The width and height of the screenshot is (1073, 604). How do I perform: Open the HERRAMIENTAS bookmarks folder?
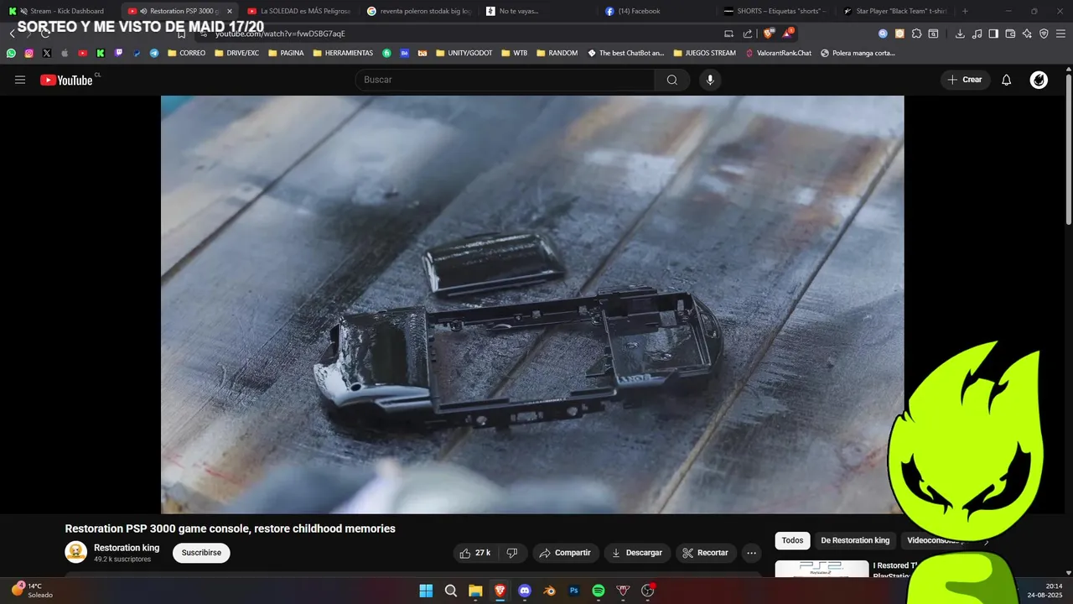343,53
